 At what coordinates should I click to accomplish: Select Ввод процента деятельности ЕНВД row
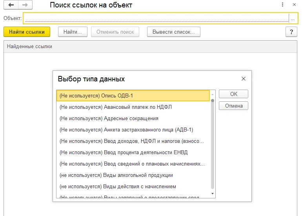tap(133, 152)
